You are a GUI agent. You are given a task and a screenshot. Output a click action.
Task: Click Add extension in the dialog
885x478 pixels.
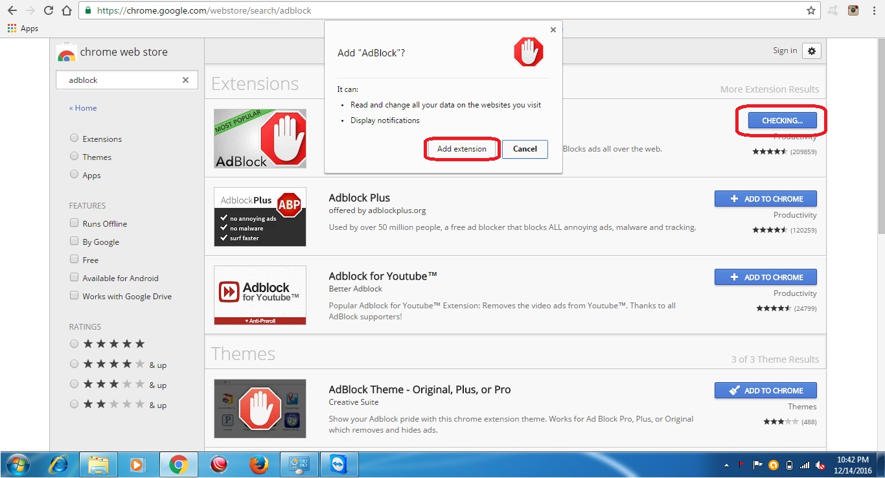click(461, 149)
